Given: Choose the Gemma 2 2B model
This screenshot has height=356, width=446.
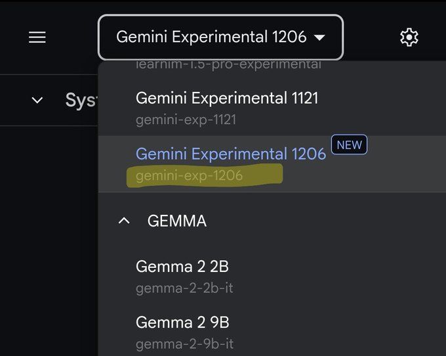Looking at the screenshot, I should tap(272, 277).
